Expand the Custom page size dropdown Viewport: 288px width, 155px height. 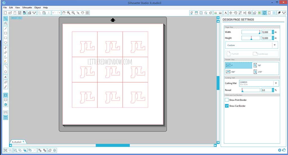pos(275,45)
